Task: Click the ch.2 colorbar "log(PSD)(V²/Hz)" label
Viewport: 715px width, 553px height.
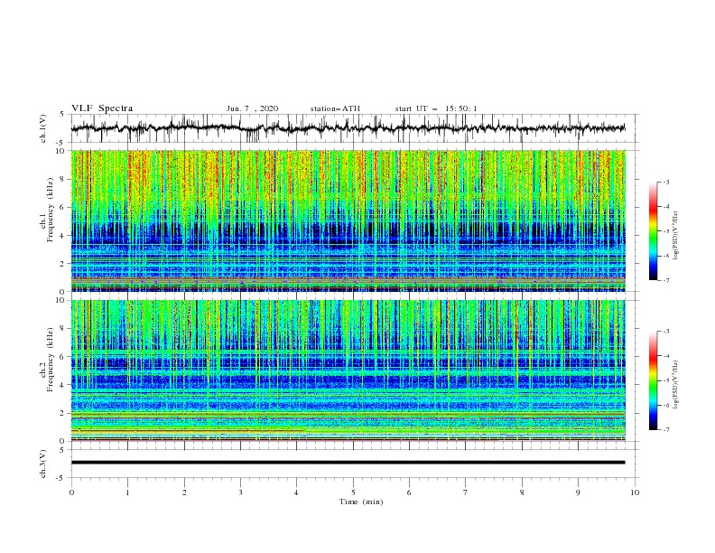Action: (x=676, y=384)
